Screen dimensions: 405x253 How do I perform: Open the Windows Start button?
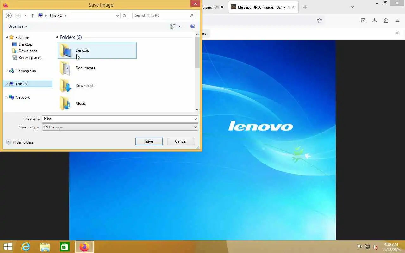pos(8,247)
